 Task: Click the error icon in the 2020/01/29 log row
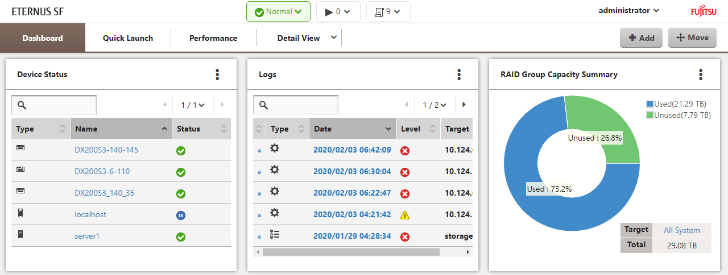point(405,237)
